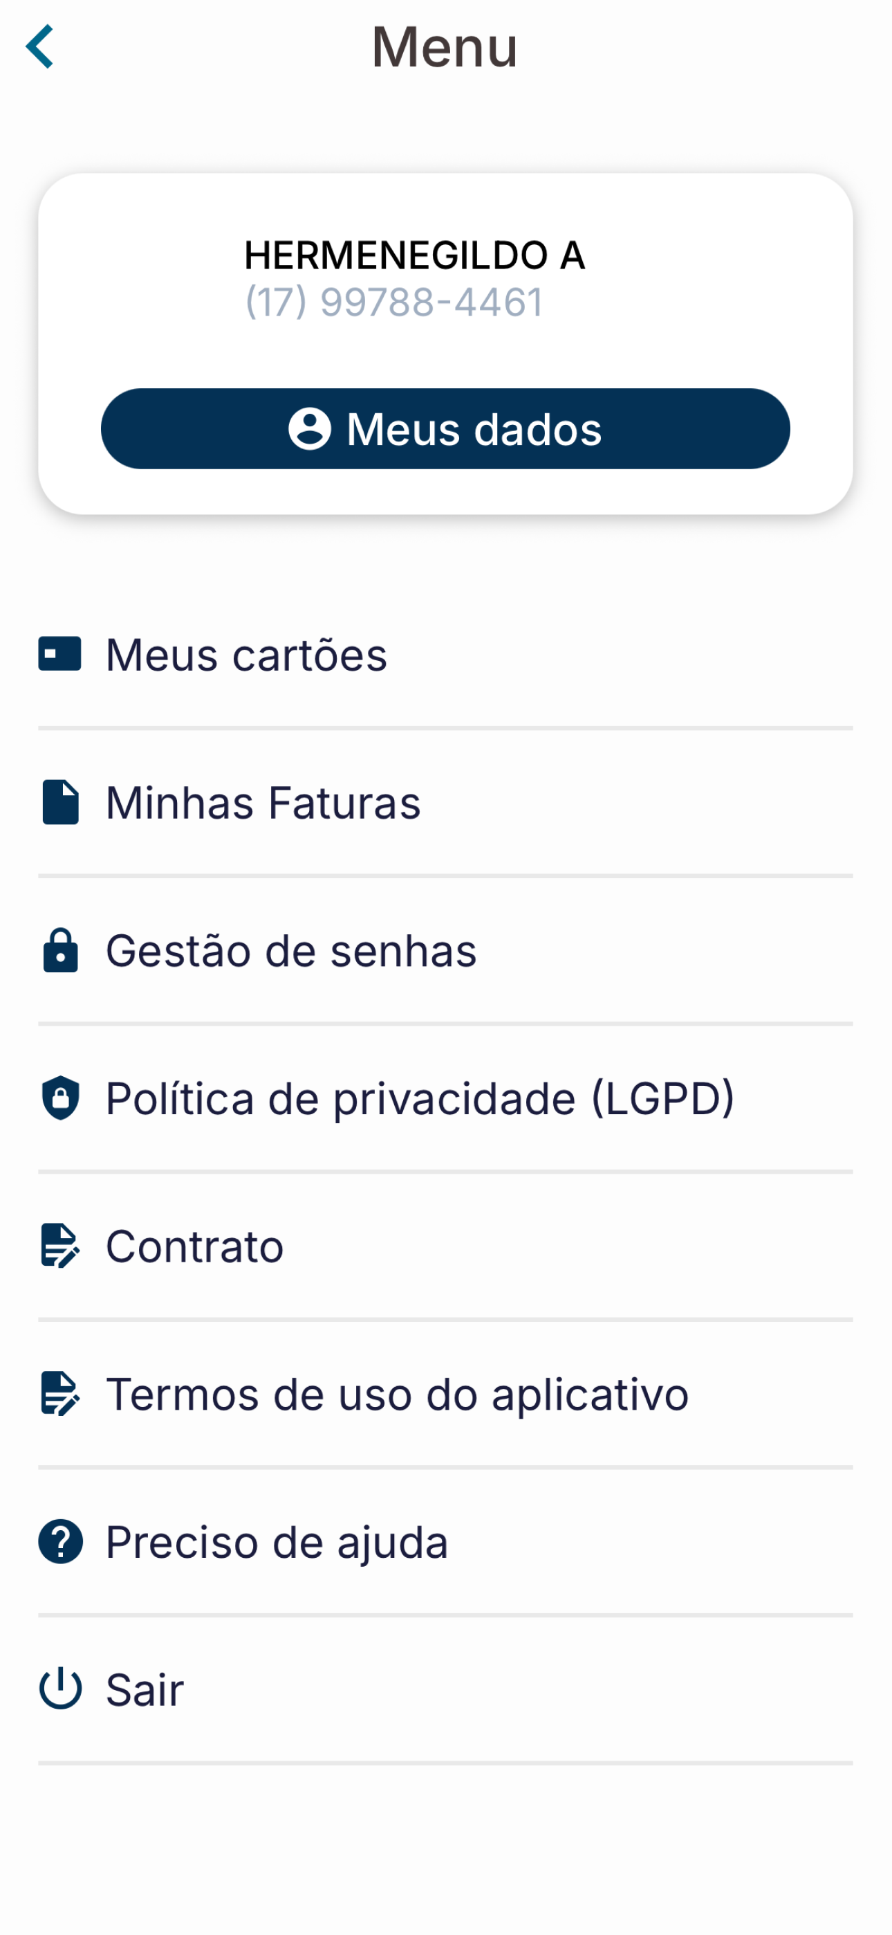Click the question mark help icon
This screenshot has height=1935, width=892.
60,1541
